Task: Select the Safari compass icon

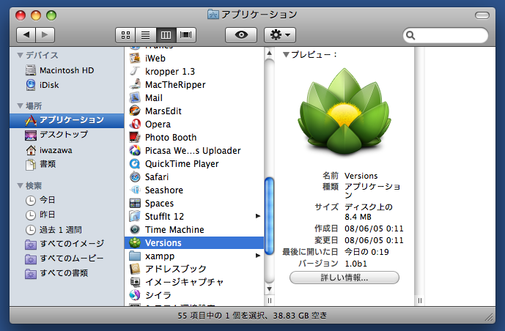Action: (x=135, y=177)
